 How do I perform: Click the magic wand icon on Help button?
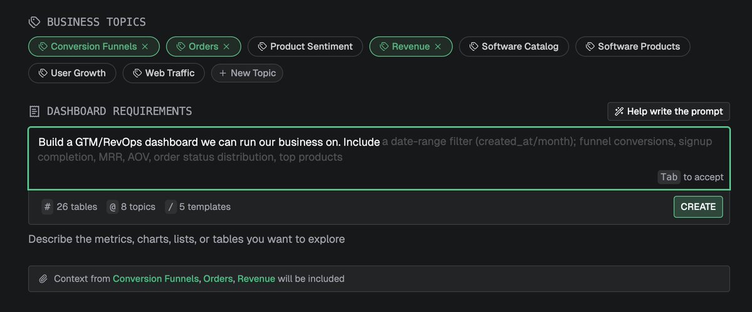pos(619,111)
